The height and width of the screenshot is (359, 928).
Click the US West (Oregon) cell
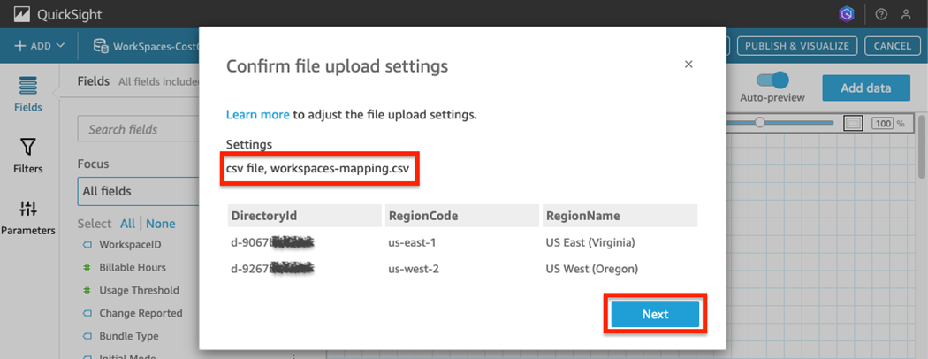click(592, 269)
